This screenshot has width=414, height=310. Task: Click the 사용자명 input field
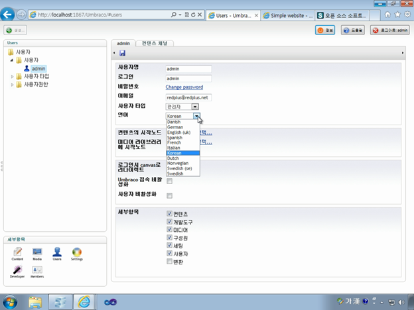tap(188, 69)
